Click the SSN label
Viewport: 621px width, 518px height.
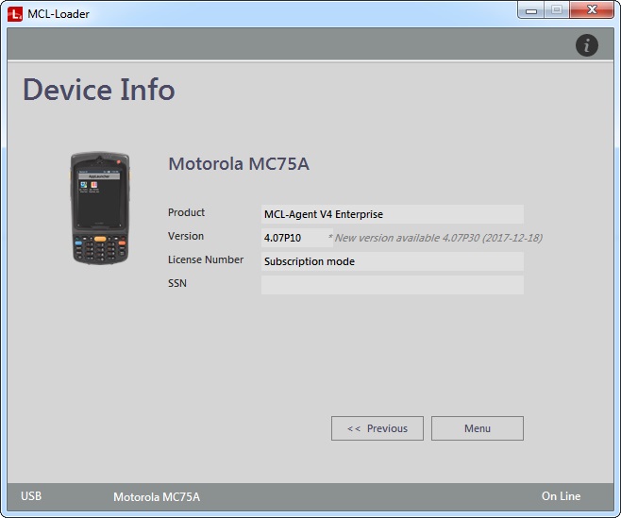click(x=177, y=283)
